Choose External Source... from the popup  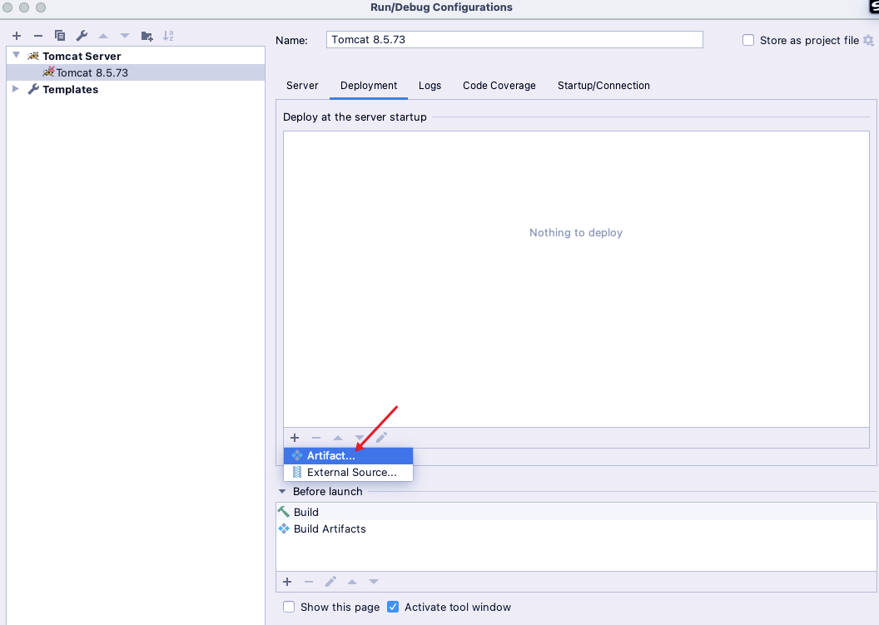pos(349,473)
